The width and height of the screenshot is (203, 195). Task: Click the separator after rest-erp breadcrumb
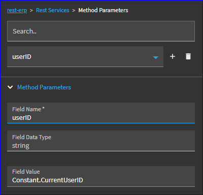[x=31, y=11]
